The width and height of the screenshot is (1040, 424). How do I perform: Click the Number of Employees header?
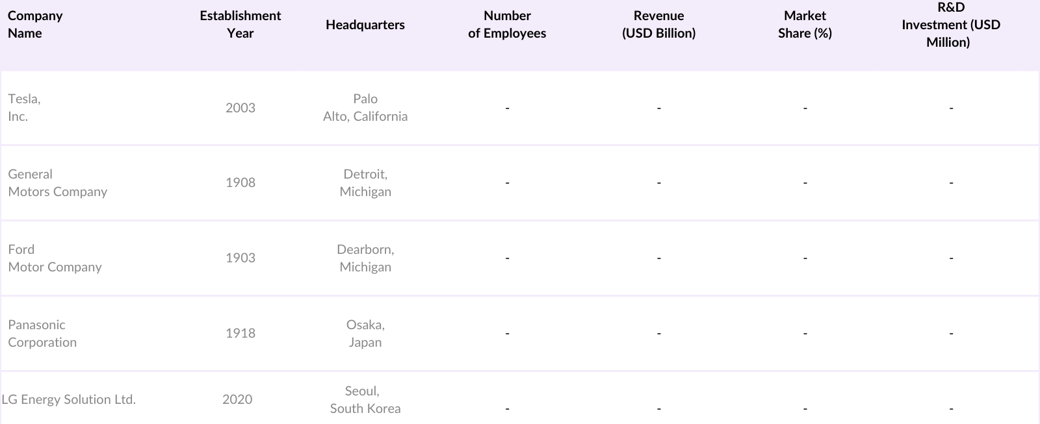click(507, 25)
